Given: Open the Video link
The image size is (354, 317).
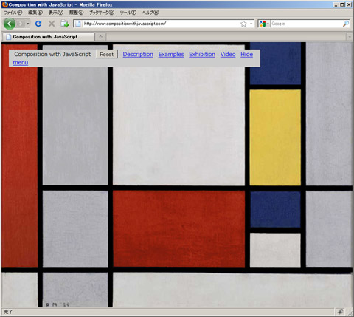Looking at the screenshot, I should tap(228, 54).
